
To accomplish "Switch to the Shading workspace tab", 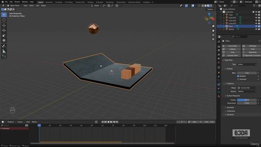I will pos(91,2).
